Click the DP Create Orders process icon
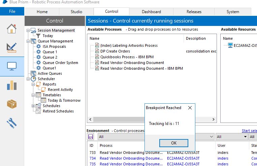 click(x=97, y=51)
